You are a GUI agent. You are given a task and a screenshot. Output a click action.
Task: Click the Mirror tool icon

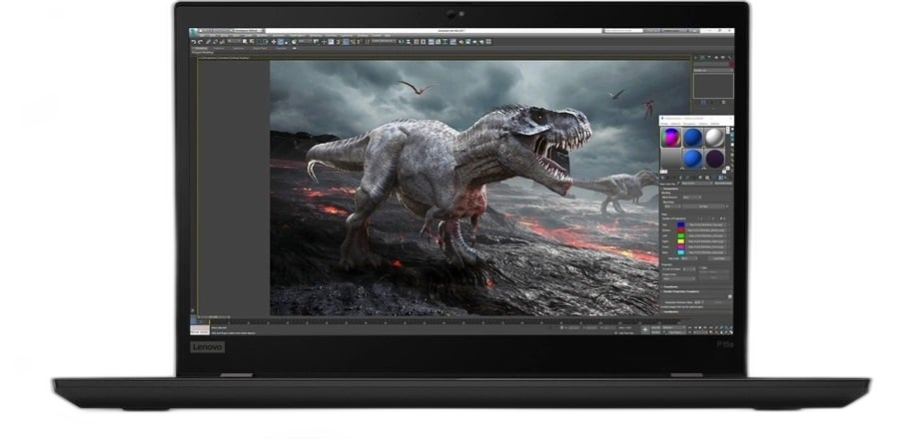[401, 42]
